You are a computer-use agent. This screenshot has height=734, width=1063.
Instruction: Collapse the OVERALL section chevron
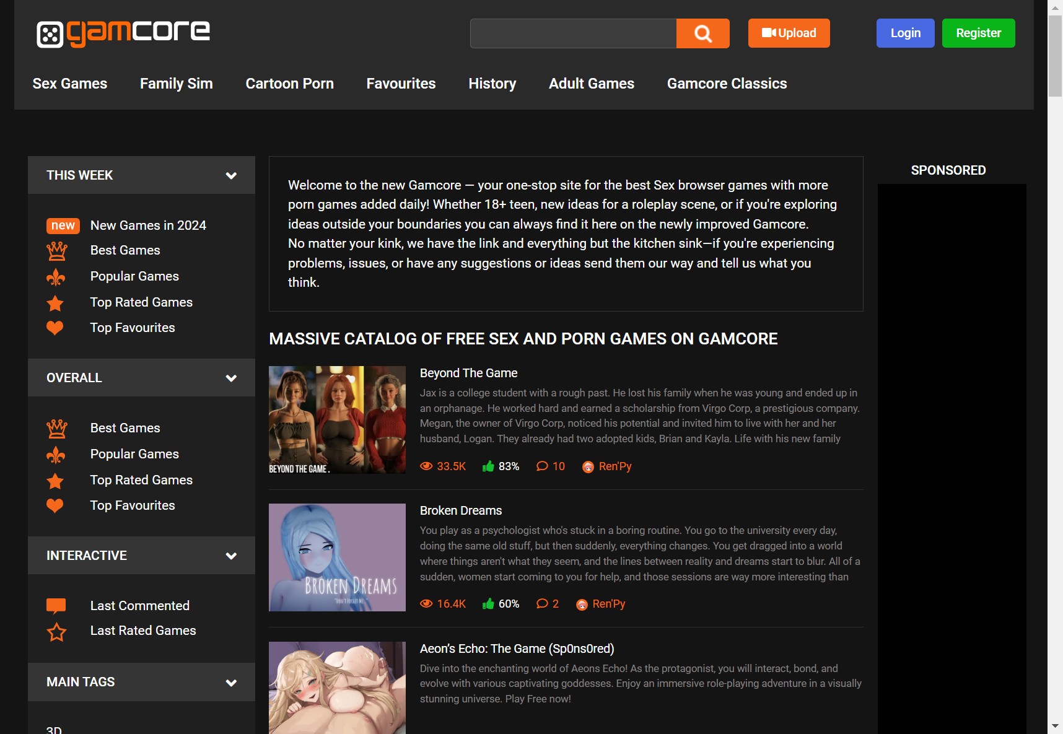tap(231, 378)
